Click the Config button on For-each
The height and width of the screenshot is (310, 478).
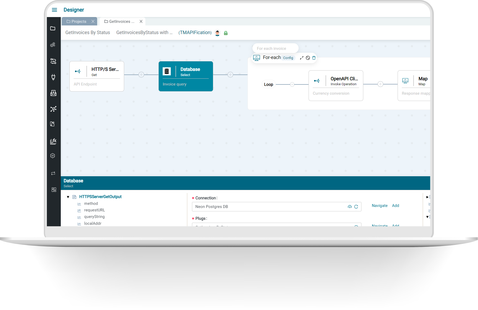pos(288,58)
